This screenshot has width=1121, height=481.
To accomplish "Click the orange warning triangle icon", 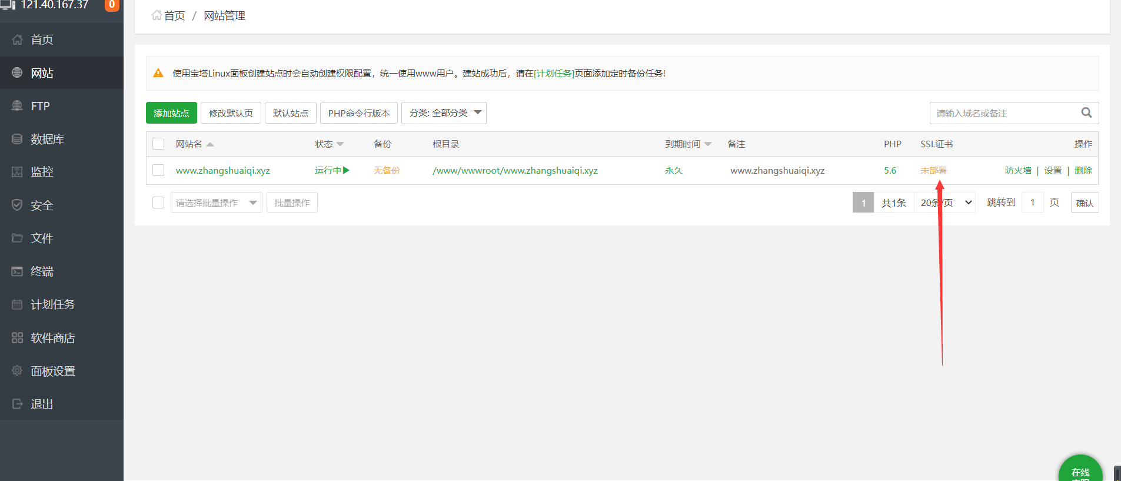I will point(158,73).
